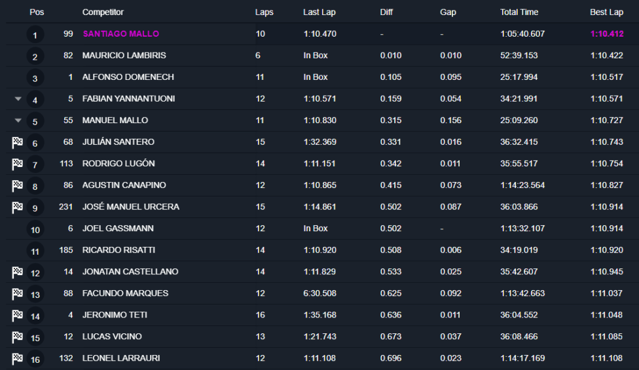Click position badge number 1

click(x=35, y=35)
